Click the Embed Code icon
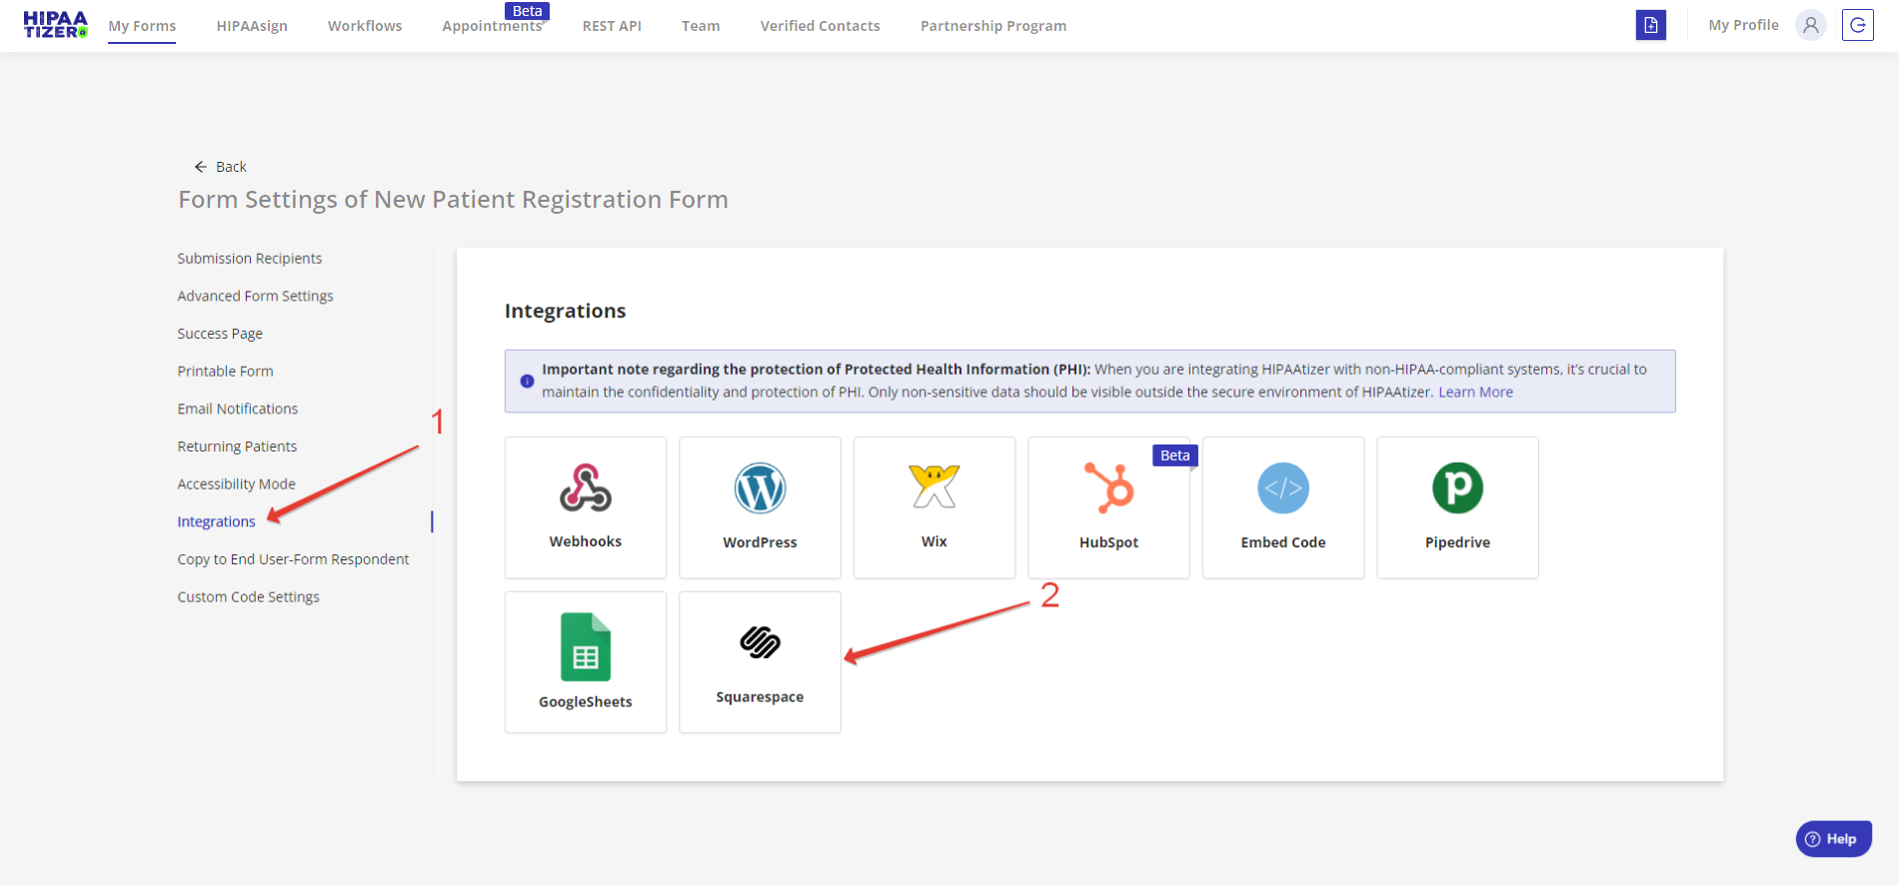The image size is (1899, 885). point(1282,488)
